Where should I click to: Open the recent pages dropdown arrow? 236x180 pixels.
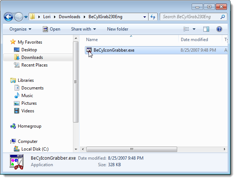(26, 17)
